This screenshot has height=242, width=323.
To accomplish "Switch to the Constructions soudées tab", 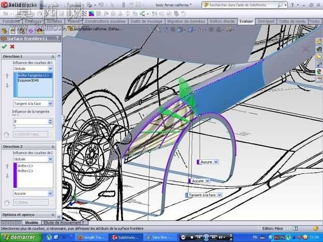I will (x=105, y=21).
